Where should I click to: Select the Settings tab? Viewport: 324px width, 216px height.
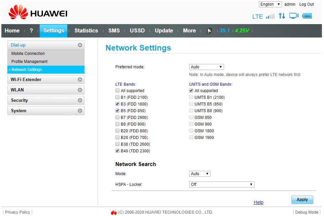(x=54, y=31)
